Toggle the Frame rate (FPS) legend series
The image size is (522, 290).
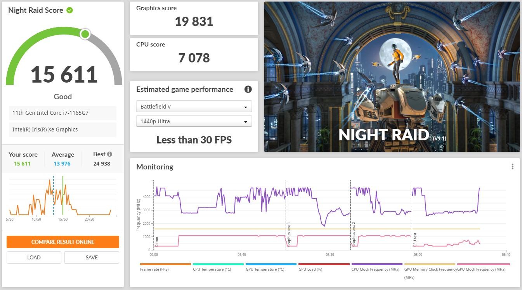[x=154, y=269]
